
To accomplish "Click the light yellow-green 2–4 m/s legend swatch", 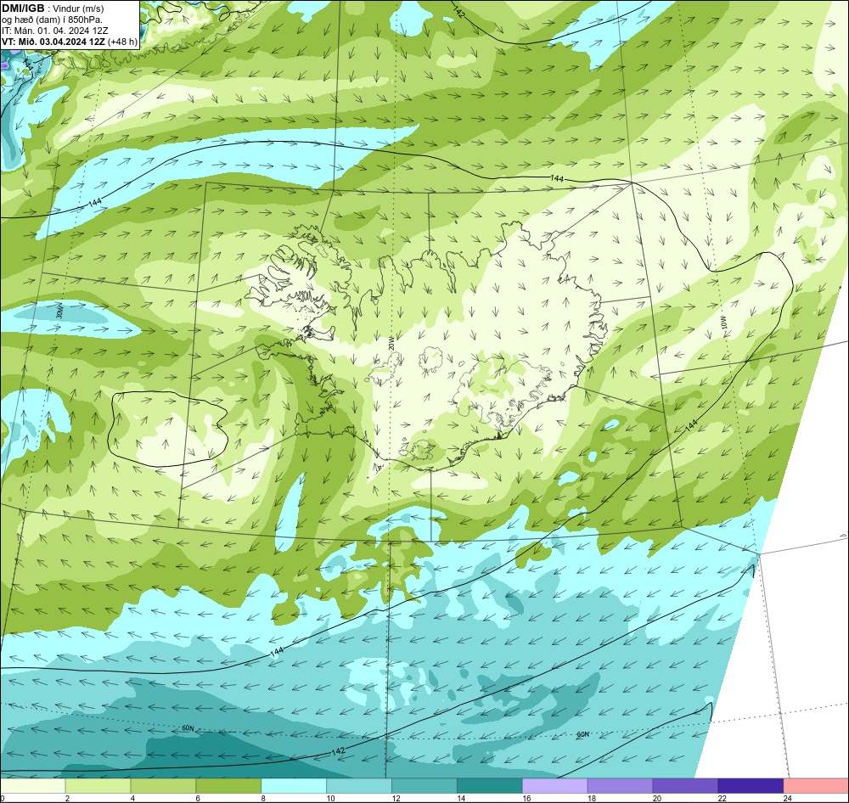I will tap(98, 786).
